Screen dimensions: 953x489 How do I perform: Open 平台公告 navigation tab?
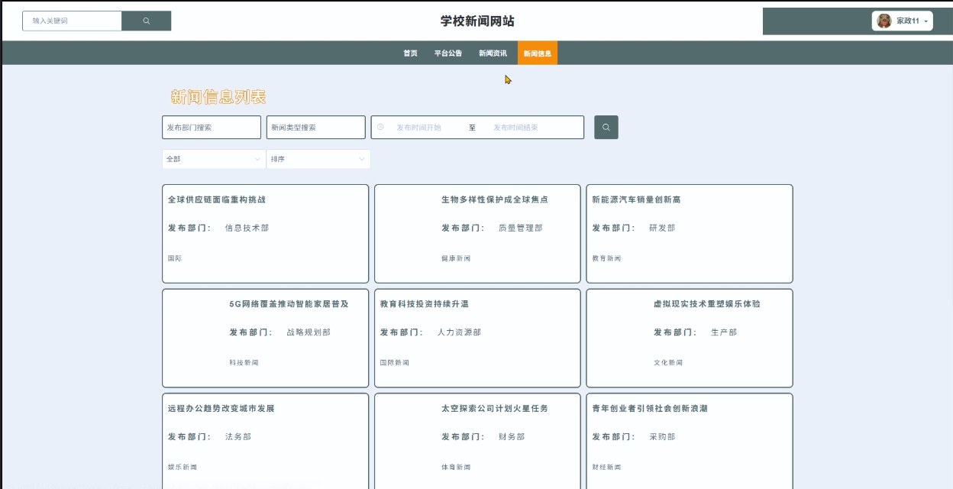448,53
